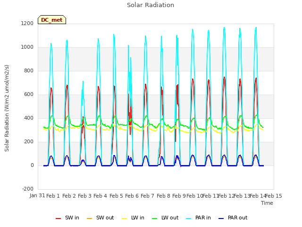Toggle the PAR in legend entry
This screenshot has width=302, height=227.
198,218
